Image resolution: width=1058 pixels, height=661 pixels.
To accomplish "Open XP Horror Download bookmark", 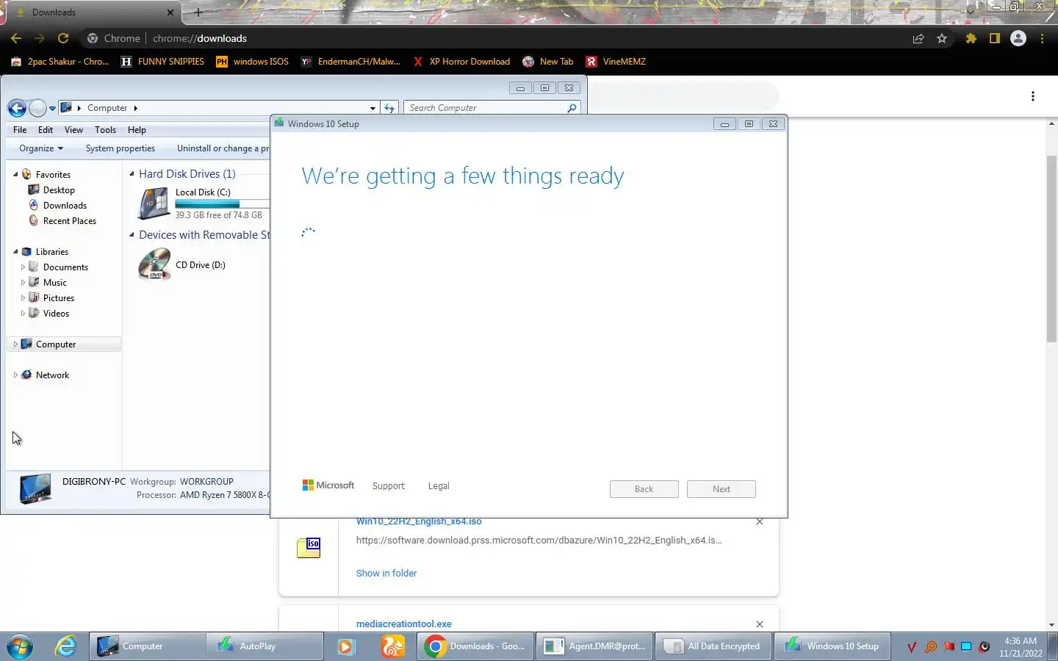I will [461, 62].
